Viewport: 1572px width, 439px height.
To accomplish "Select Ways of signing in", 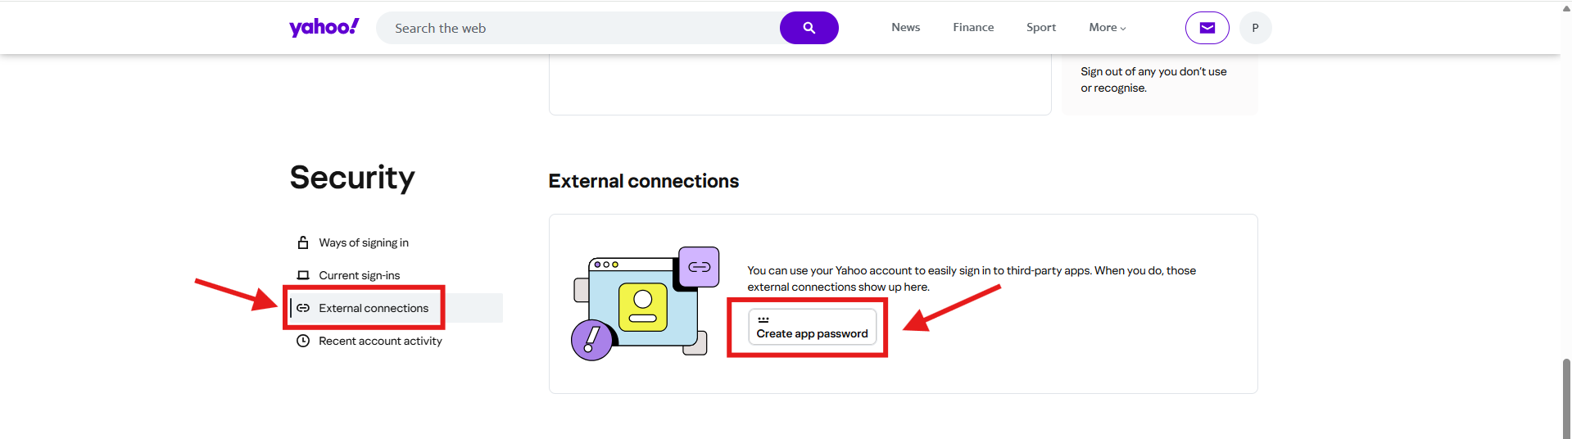I will (x=364, y=243).
